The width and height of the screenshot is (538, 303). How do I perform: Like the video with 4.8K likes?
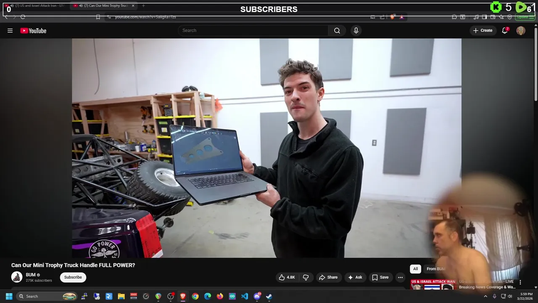click(287, 277)
